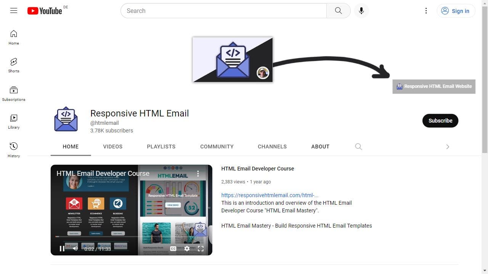Click the video overlay title text
Viewport: 488px width, 274px height.
point(103,174)
